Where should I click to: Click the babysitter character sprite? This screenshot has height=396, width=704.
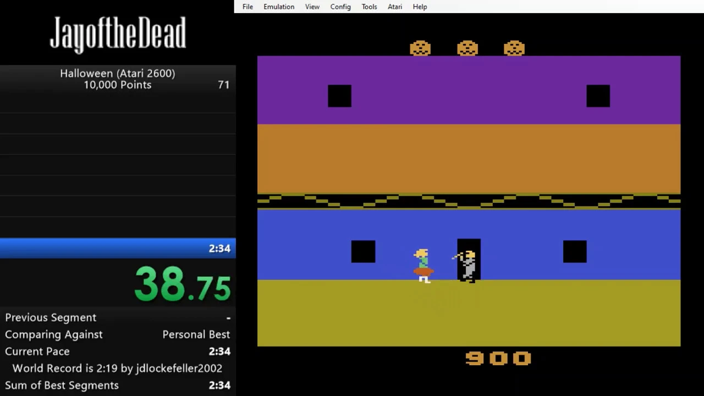click(424, 266)
